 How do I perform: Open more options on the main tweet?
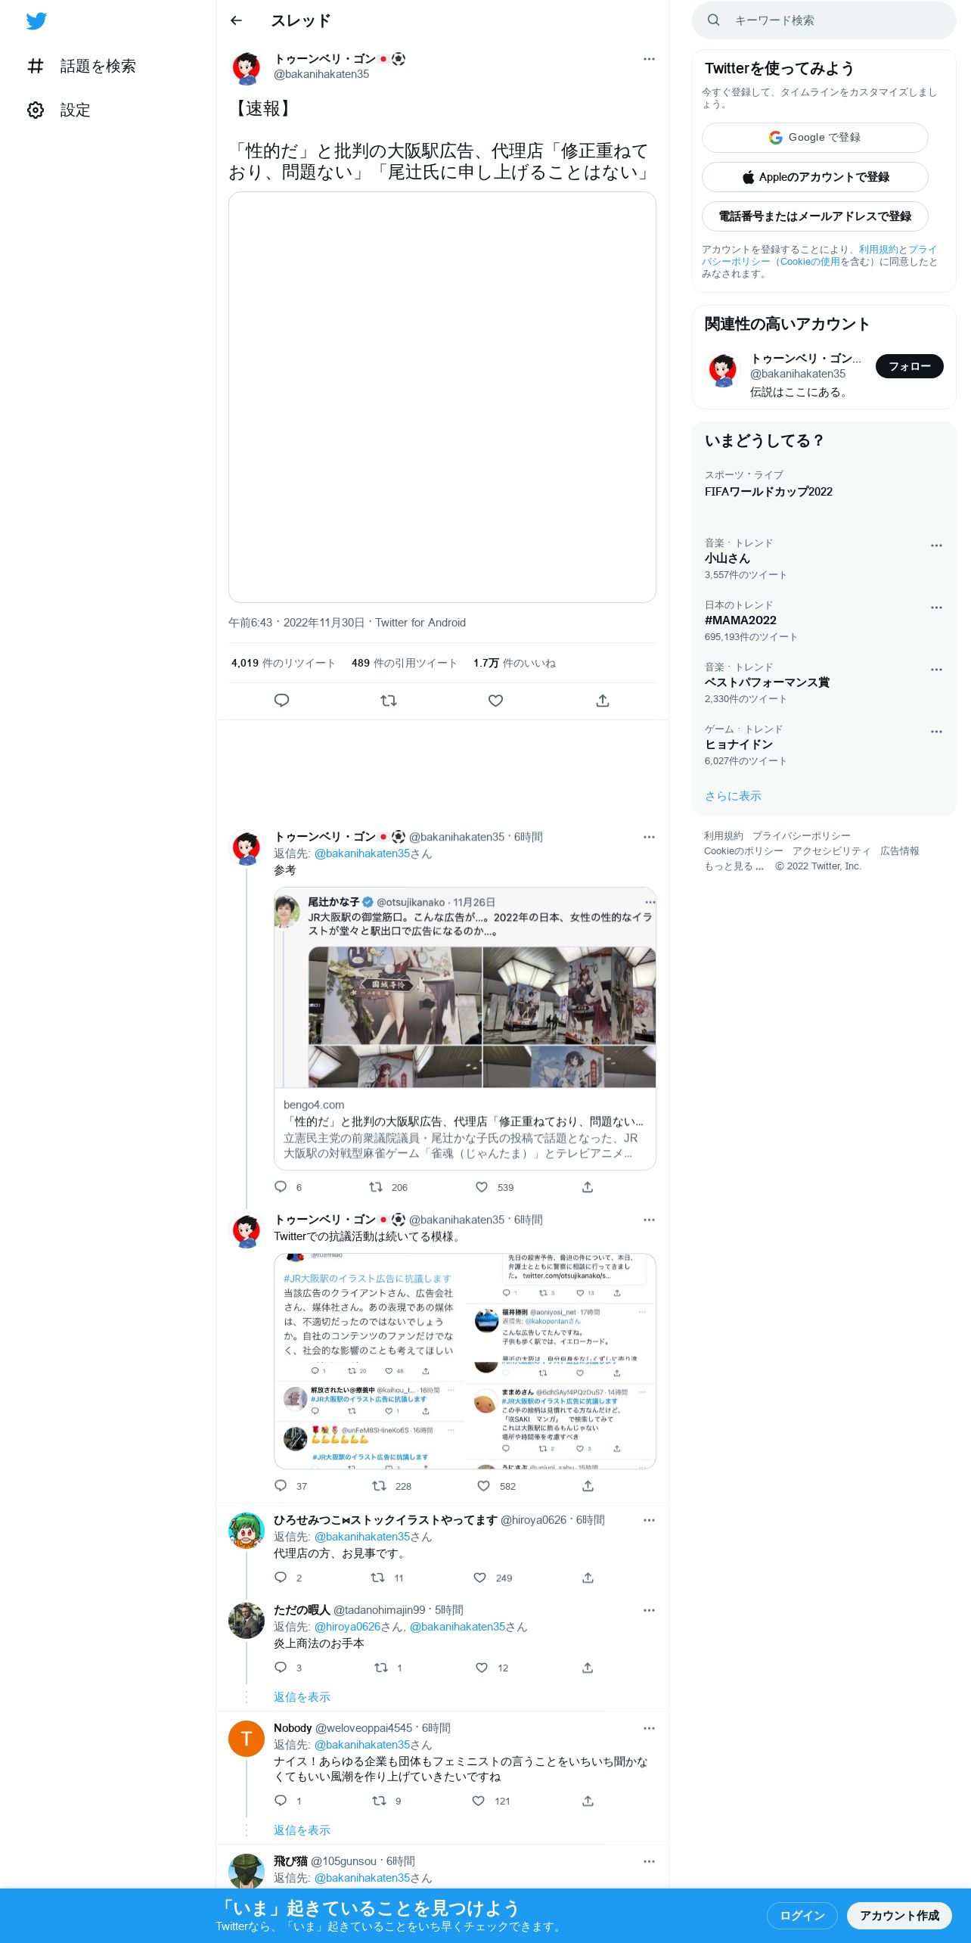tap(649, 59)
